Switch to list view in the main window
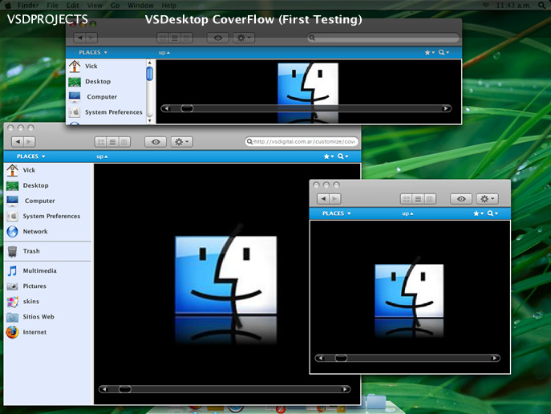This screenshot has width=551, height=414. click(x=112, y=142)
